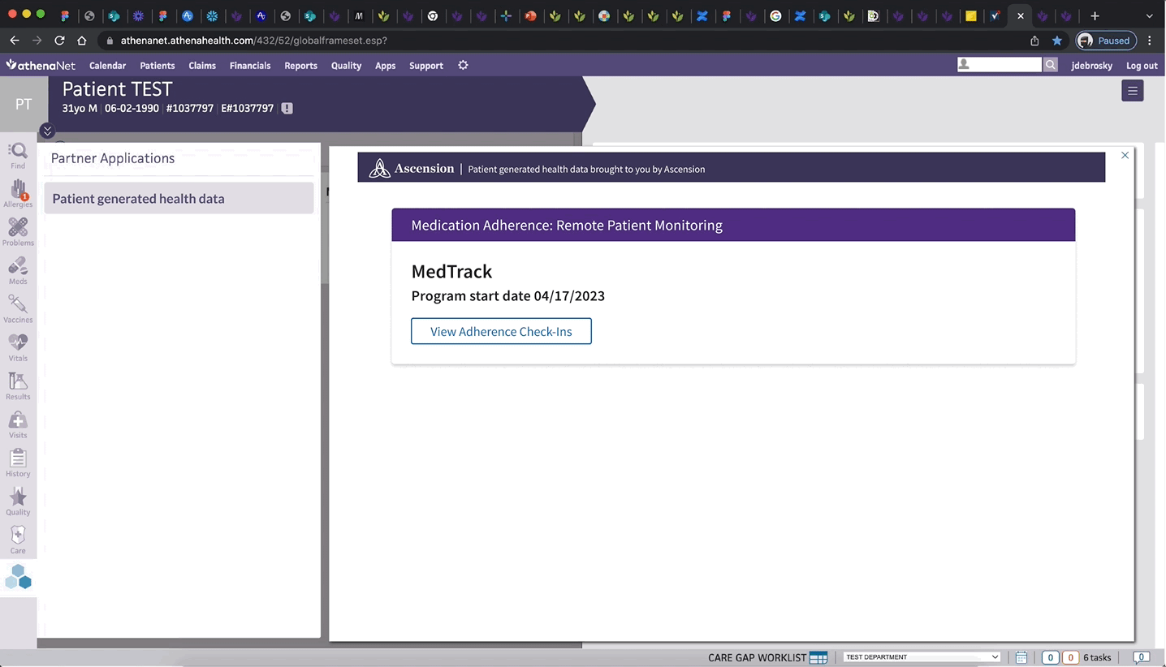Open a new browser tab

pos(1095,15)
